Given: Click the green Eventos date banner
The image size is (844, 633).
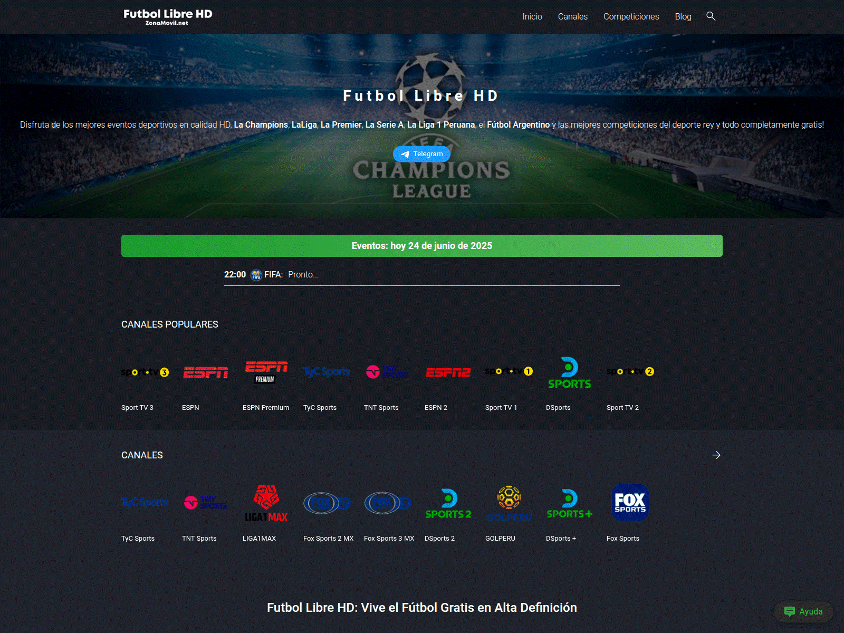Looking at the screenshot, I should coord(422,246).
